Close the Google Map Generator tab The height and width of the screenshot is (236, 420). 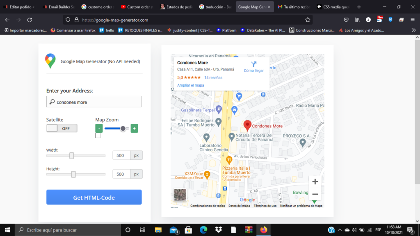tap(269, 7)
